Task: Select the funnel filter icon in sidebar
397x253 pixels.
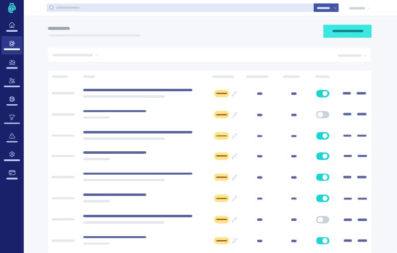Action: [12, 118]
